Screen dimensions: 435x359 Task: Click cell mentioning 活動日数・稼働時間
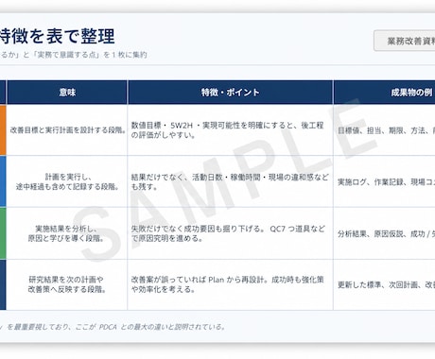pos(231,181)
